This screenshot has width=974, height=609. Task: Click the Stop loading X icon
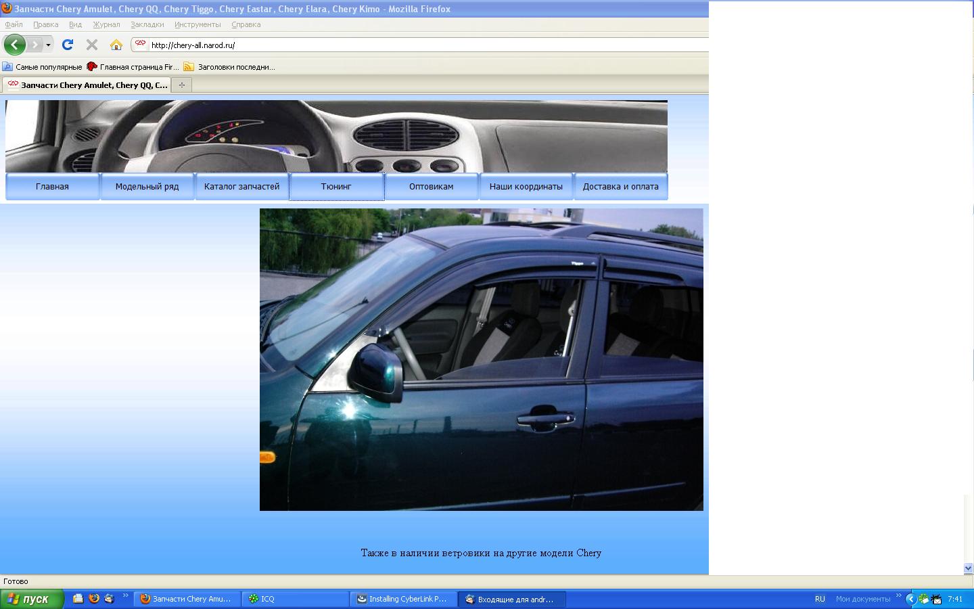[x=92, y=45]
